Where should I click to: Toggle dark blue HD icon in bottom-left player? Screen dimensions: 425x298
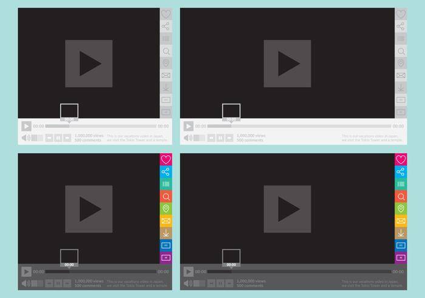(166, 245)
